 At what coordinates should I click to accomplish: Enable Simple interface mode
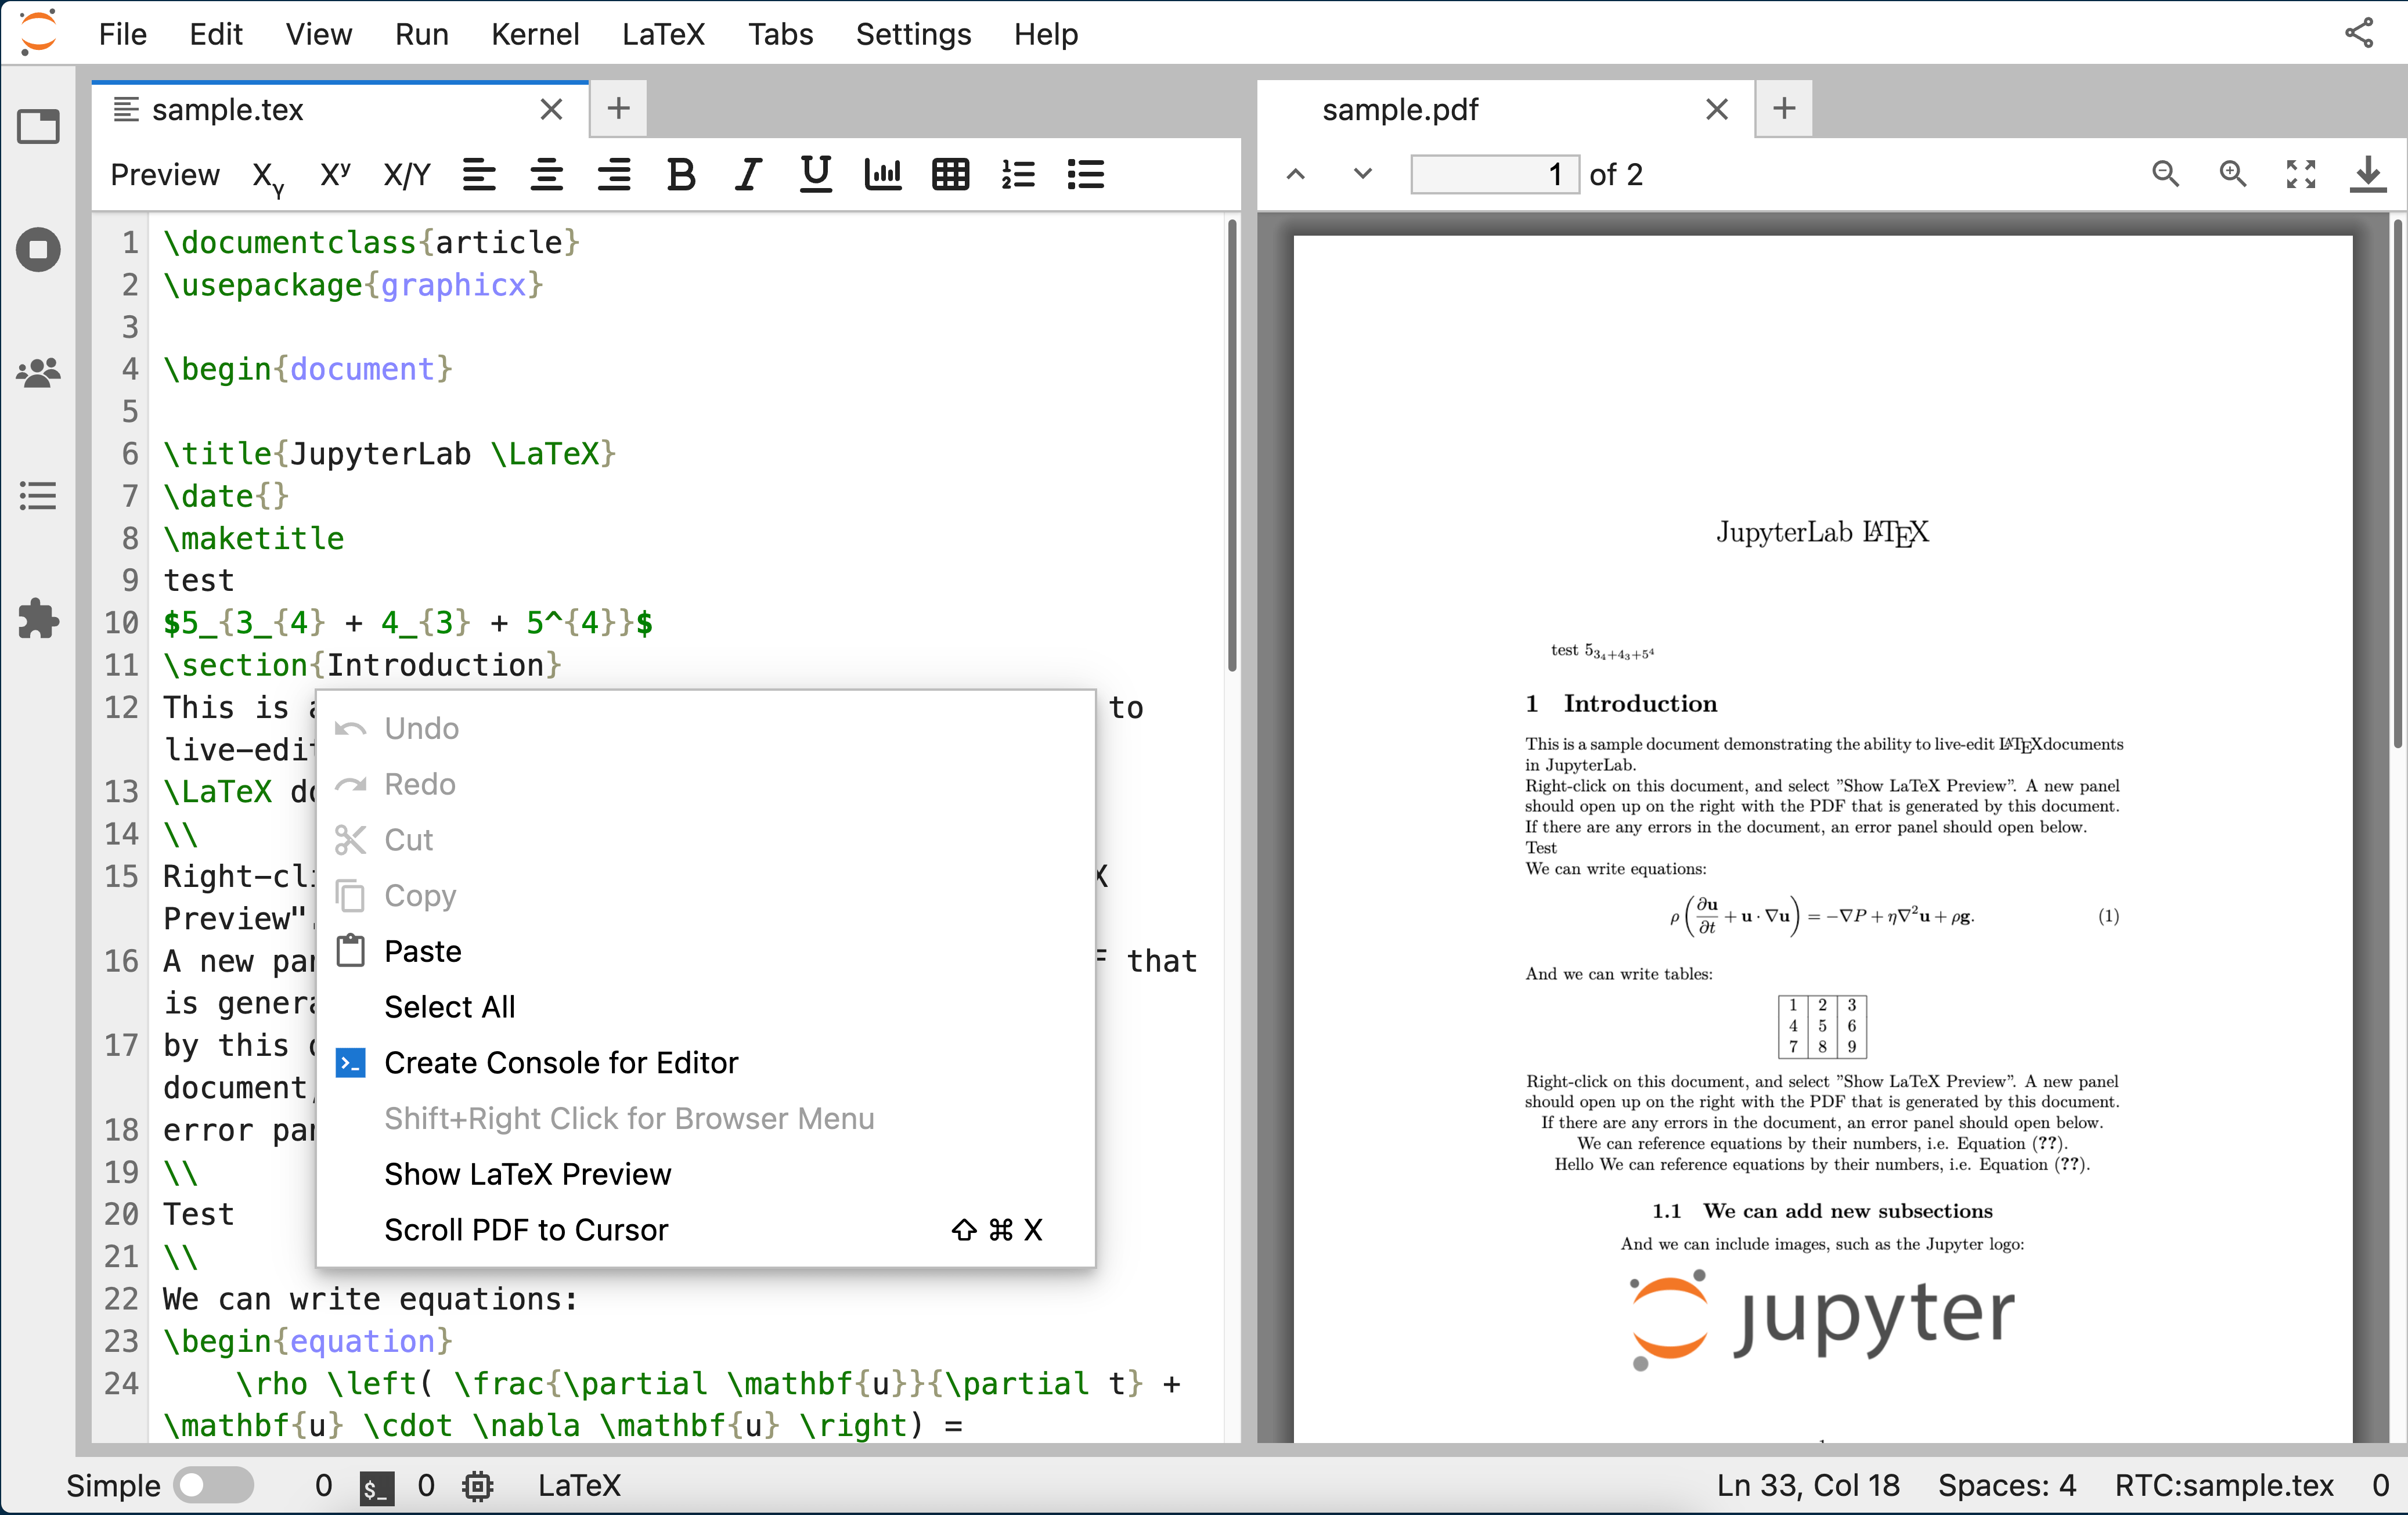pyautogui.click(x=213, y=1486)
